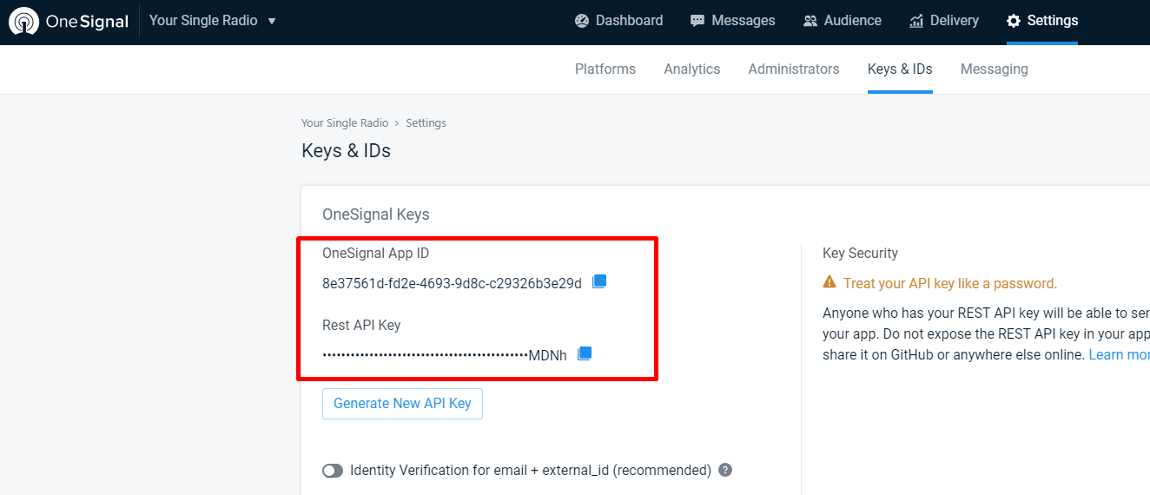Follow the Learn more link
This screenshot has width=1150, height=495.
coord(1120,354)
